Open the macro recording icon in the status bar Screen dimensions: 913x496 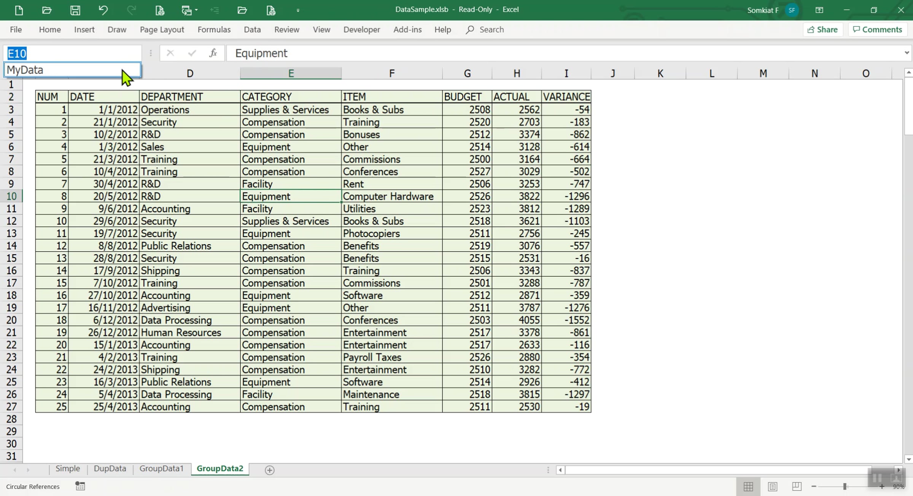pos(80,486)
